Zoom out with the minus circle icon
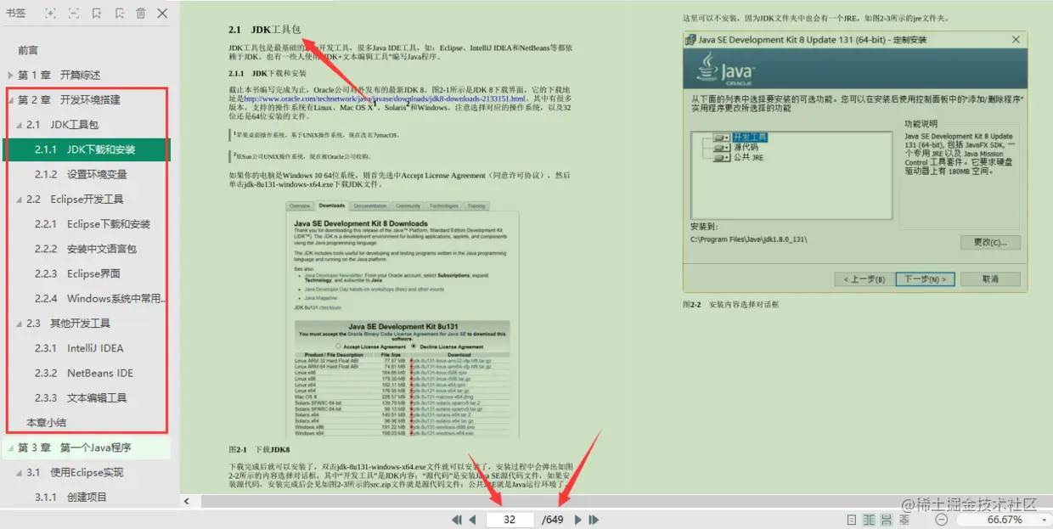The height and width of the screenshot is (529, 1053). click(x=942, y=520)
